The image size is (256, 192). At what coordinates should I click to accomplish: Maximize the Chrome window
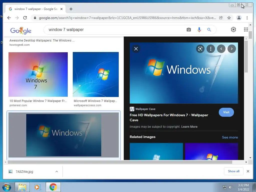pos(238,5)
